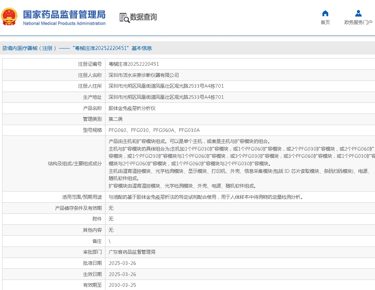Click the government service portal person icon

358,13
